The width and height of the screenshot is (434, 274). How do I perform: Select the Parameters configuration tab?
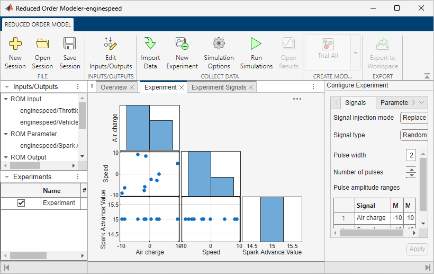(x=394, y=103)
